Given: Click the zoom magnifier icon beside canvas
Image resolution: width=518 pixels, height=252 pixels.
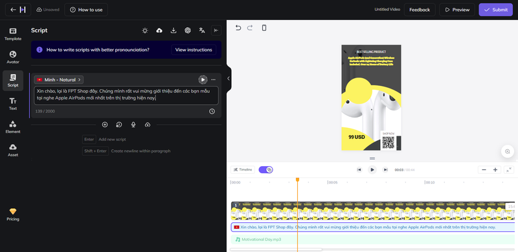Looking at the screenshot, I should click(508, 151).
